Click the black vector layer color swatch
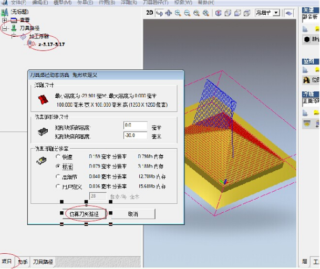320x269 pixels. (x=307, y=39)
